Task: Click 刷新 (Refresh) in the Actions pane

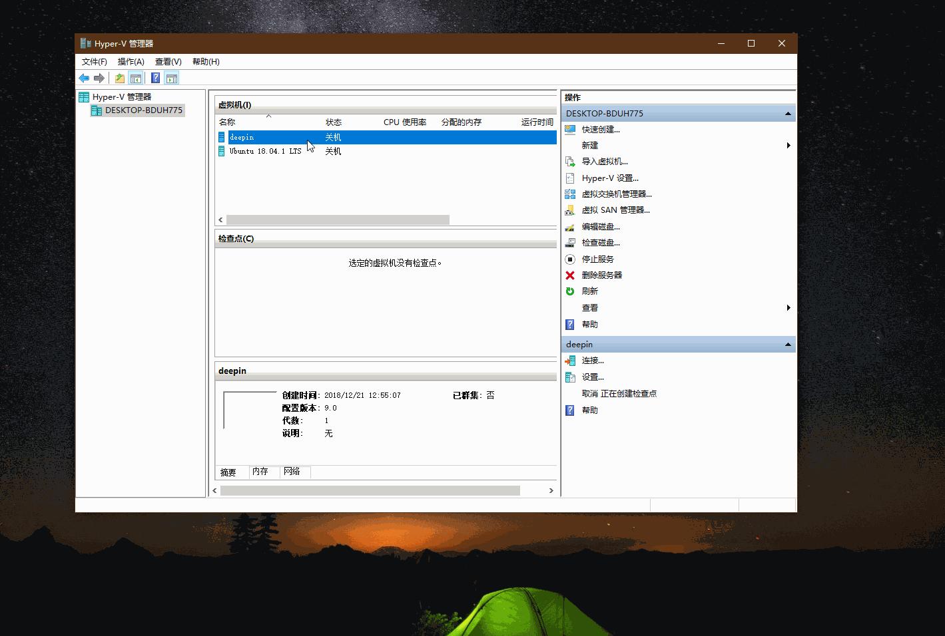Action: tap(590, 291)
